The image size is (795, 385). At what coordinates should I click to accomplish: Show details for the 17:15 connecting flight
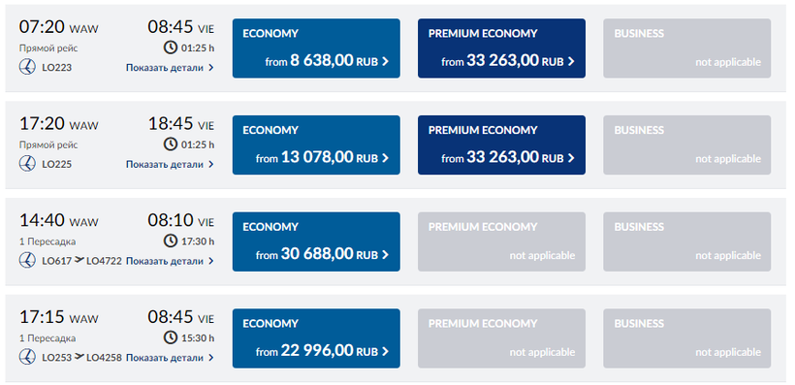[x=170, y=358]
